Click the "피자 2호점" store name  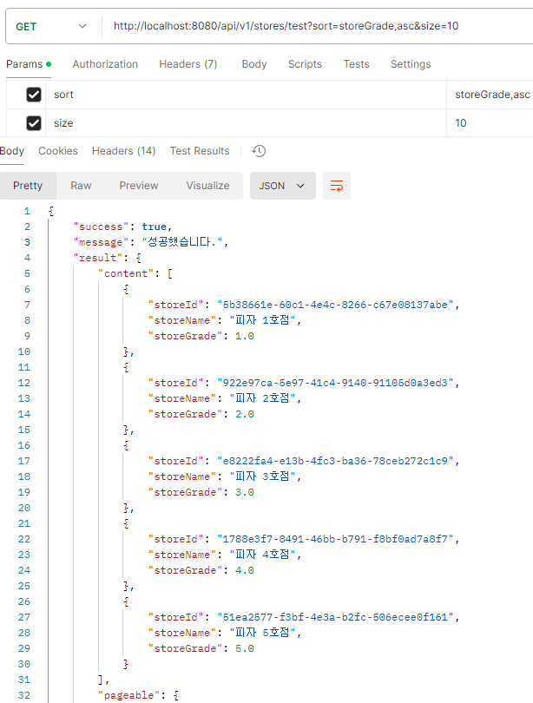tap(262, 398)
